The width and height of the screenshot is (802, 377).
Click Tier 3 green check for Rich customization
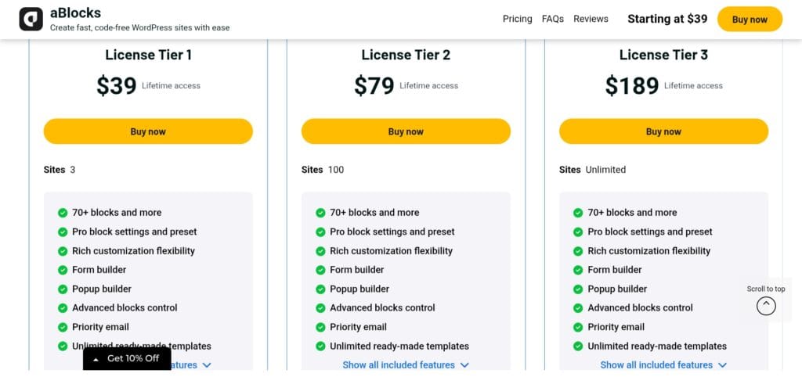tap(578, 251)
